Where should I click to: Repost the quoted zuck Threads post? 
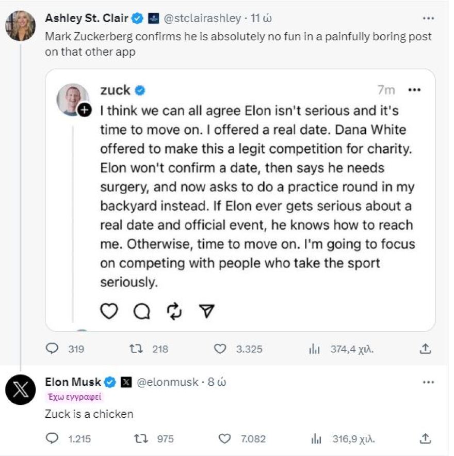(x=174, y=310)
